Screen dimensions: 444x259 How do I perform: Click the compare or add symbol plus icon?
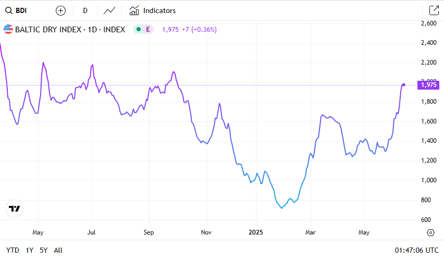61,10
